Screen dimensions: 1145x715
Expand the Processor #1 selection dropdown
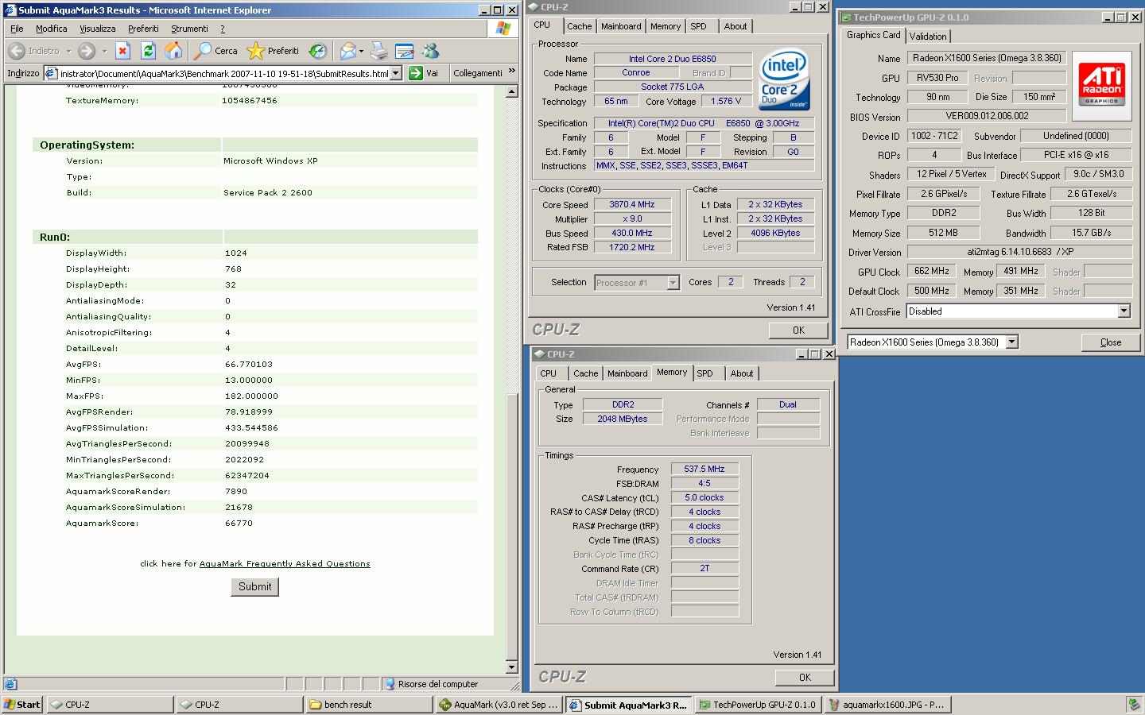[673, 283]
